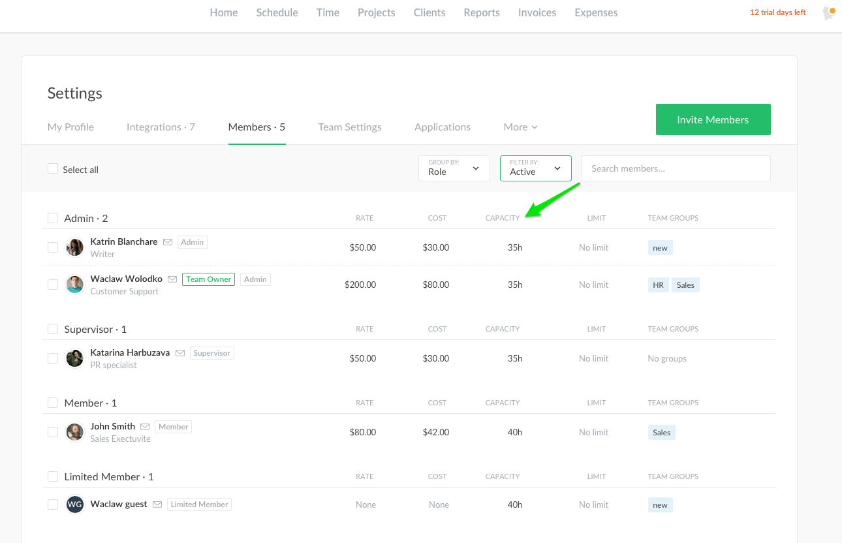Switch to the Team Settings tab
842x543 pixels.
350,127
